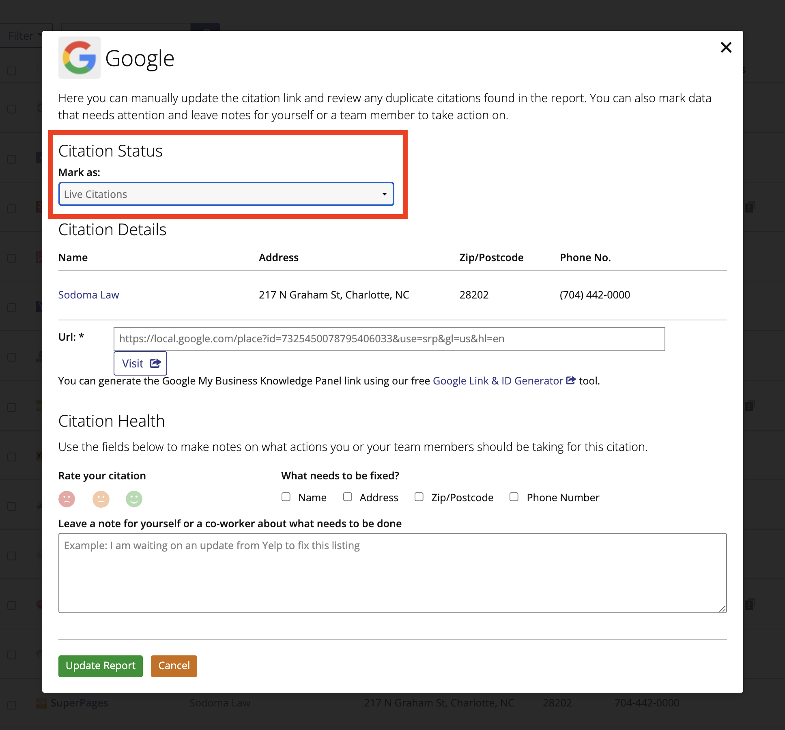785x730 pixels.
Task: Select the sad face citation rating
Action: (67, 499)
